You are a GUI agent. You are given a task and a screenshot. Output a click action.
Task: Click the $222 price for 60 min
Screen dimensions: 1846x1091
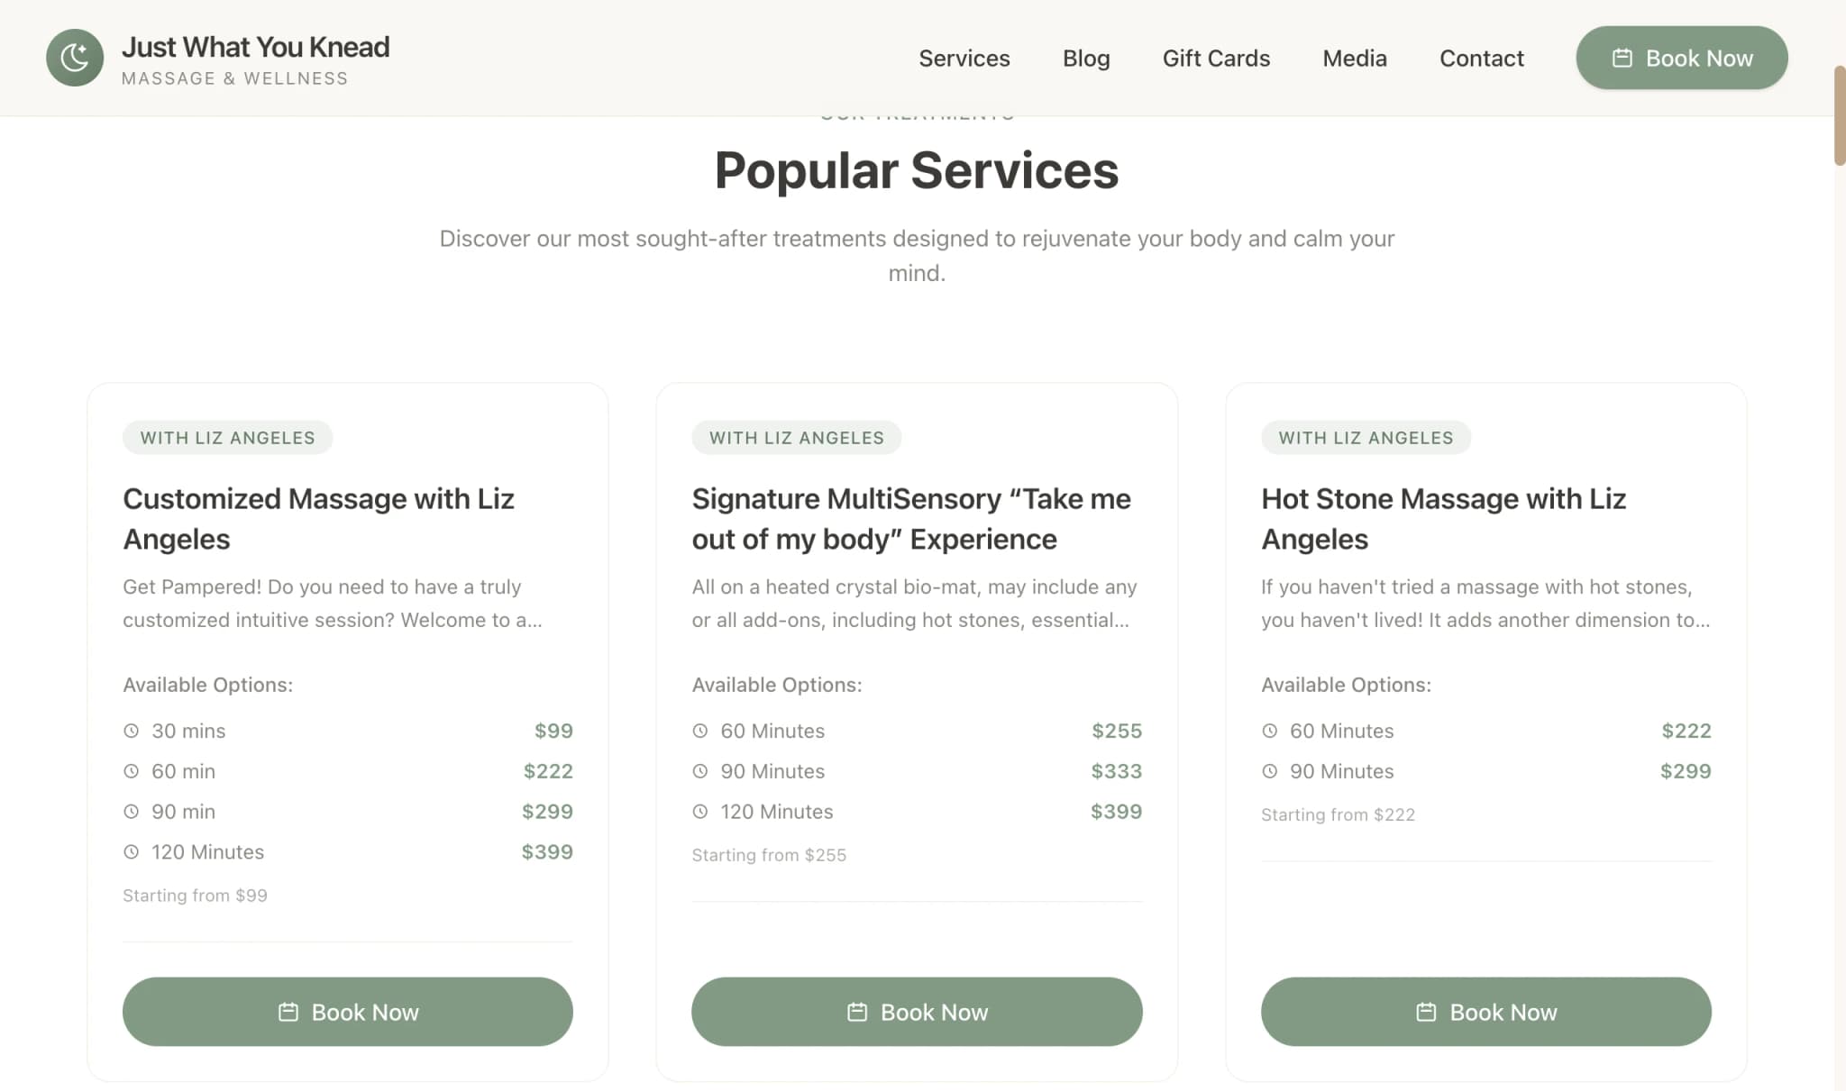(548, 771)
